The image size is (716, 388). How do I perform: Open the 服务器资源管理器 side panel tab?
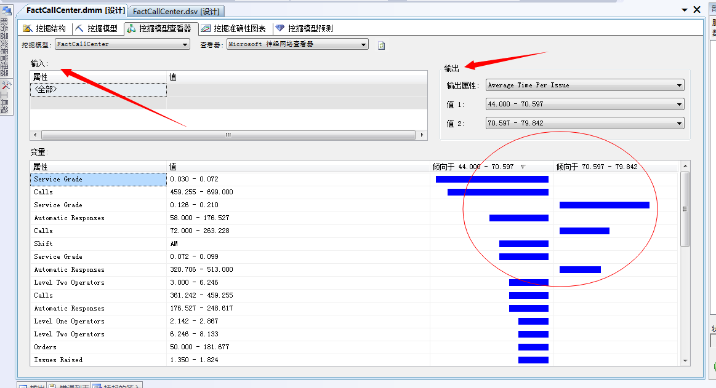[x=6, y=40]
